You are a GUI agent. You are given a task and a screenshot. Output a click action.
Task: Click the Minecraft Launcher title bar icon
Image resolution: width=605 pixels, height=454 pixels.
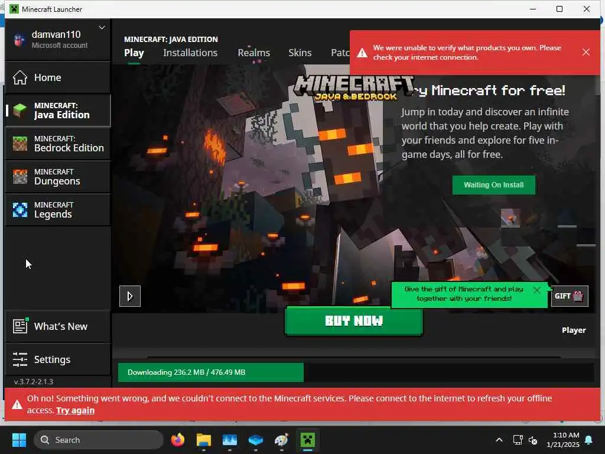14,9
